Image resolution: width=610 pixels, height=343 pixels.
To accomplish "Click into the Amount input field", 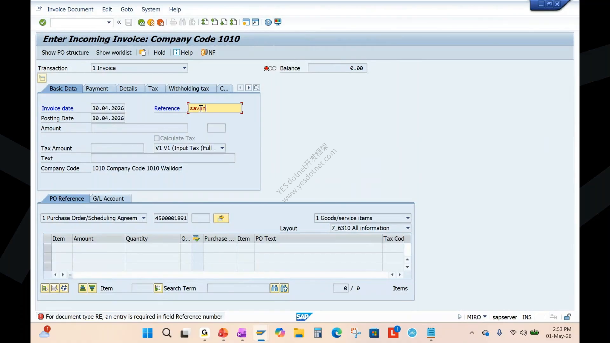I will tap(139, 128).
